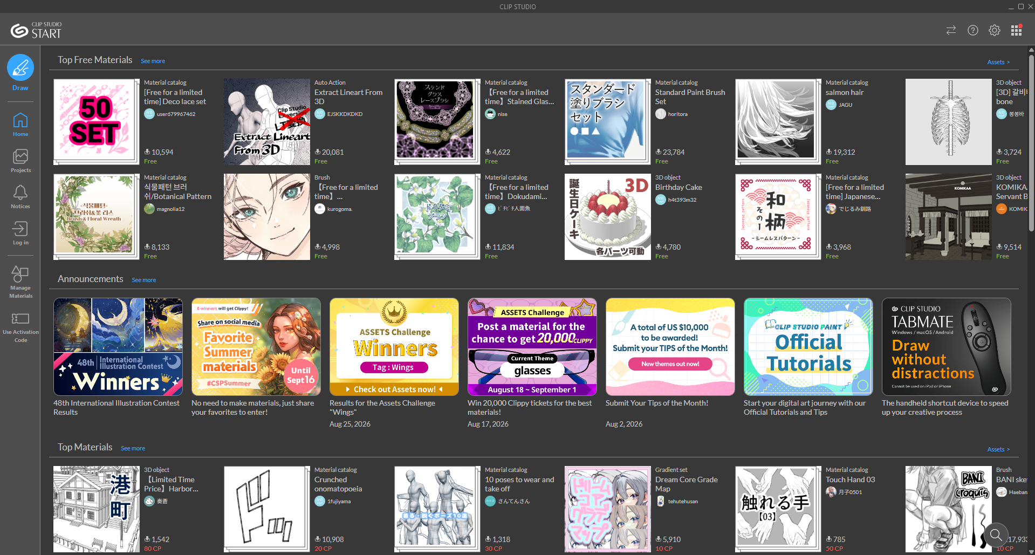The image size is (1035, 555).
Task: Open the Birthday Cake material title
Action: click(x=678, y=187)
